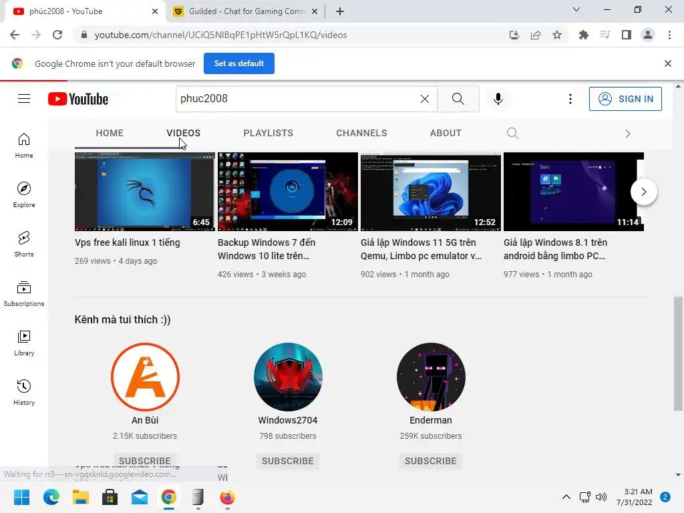
Task: Open Giả lập Windows 11 video title
Action: 421,249
